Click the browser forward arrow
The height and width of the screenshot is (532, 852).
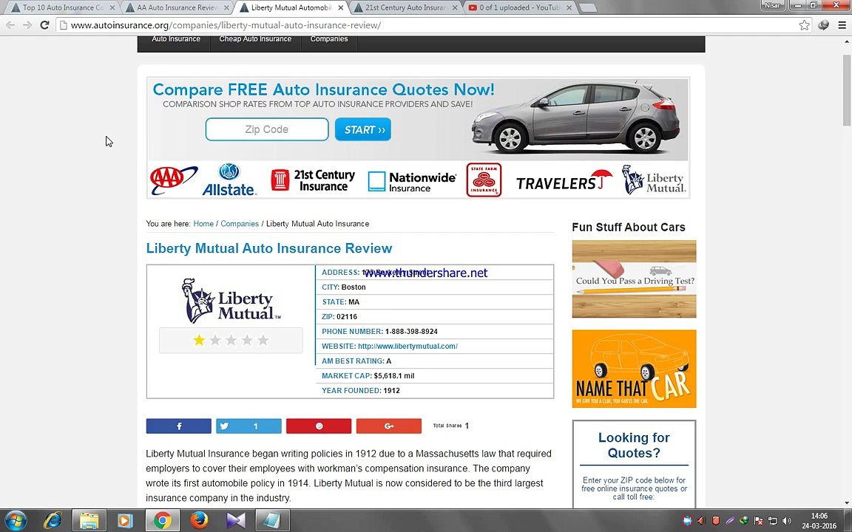click(x=27, y=25)
